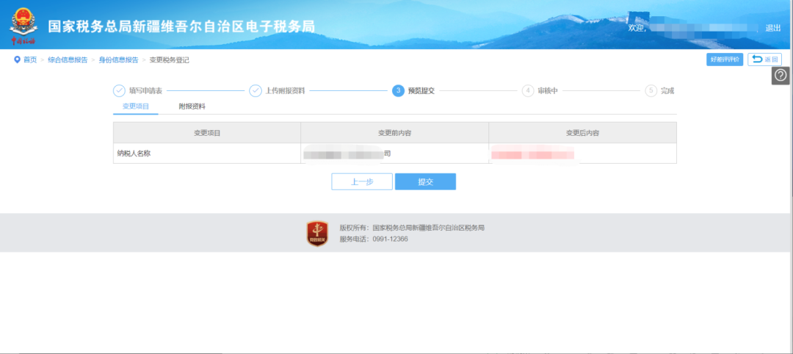This screenshot has width=793, height=354.
Task: Open 综合信息报告 breadcrumb link
Action: pos(68,60)
